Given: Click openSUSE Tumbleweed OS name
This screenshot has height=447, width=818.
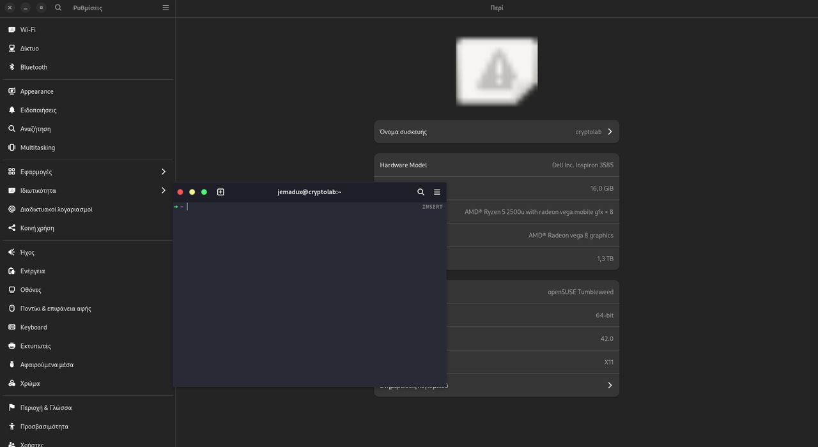Looking at the screenshot, I should click(x=580, y=292).
